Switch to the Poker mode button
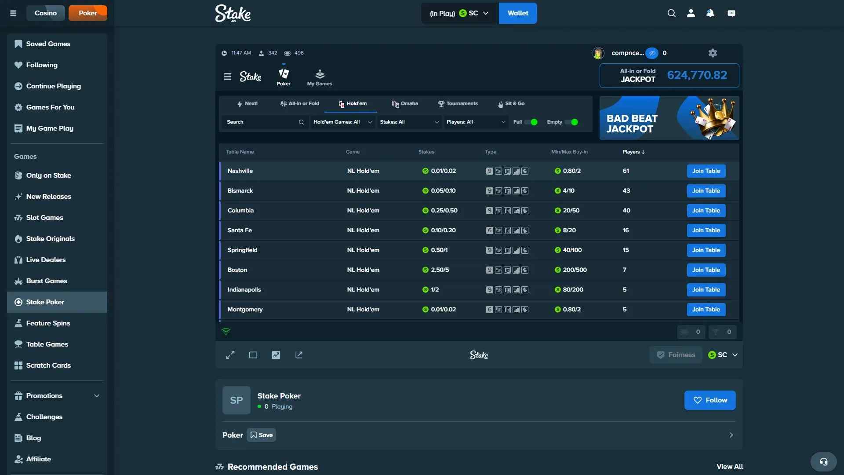This screenshot has height=475, width=844. pyautogui.click(x=88, y=13)
